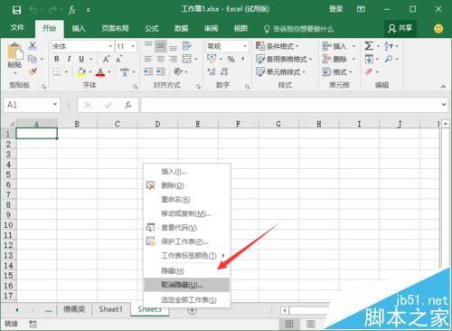Click the Clear eraser icon
This screenshot has width=452, height=331.
[369, 71]
